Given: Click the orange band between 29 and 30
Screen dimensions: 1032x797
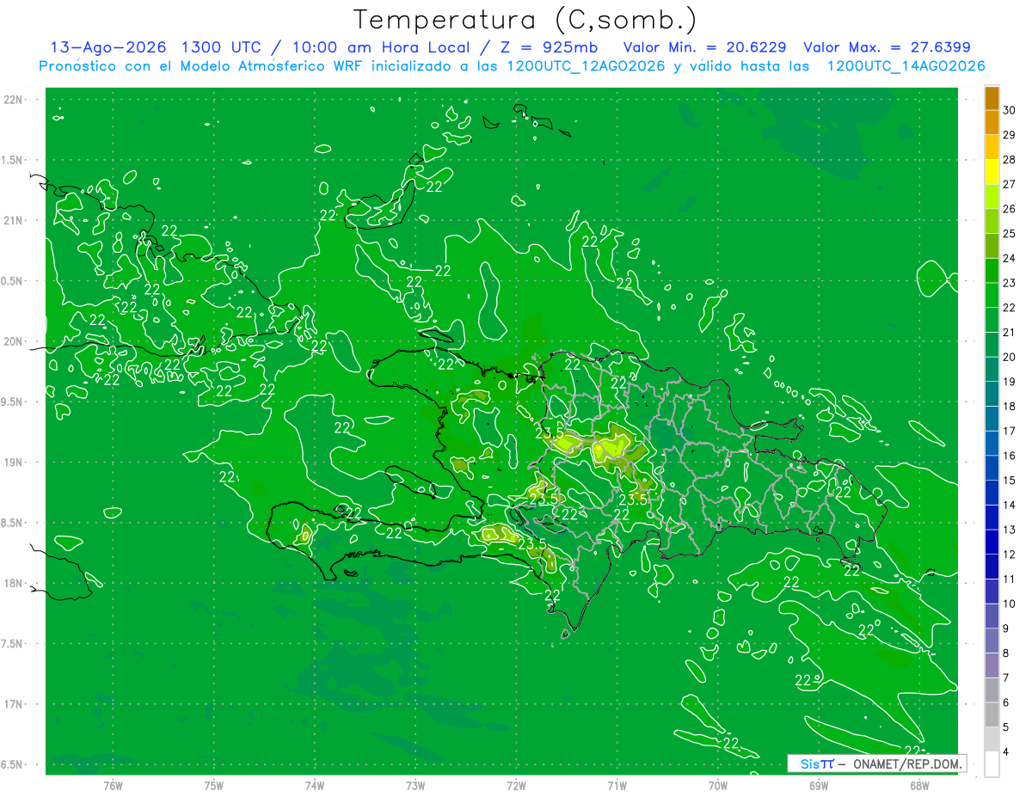Looking at the screenshot, I should pyautogui.click(x=992, y=122).
